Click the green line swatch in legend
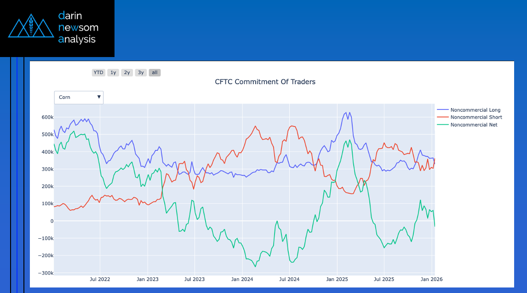Viewport: 527px width, 293px height. click(x=442, y=125)
